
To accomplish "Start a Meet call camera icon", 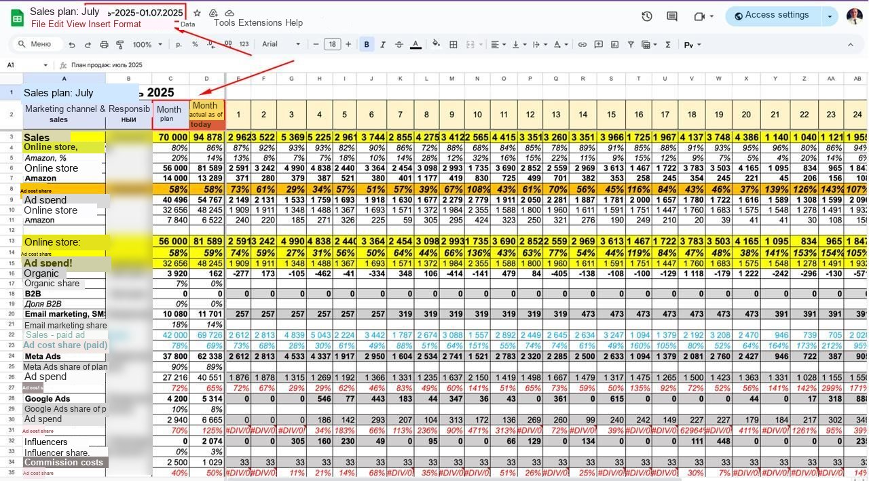I will [x=699, y=16].
